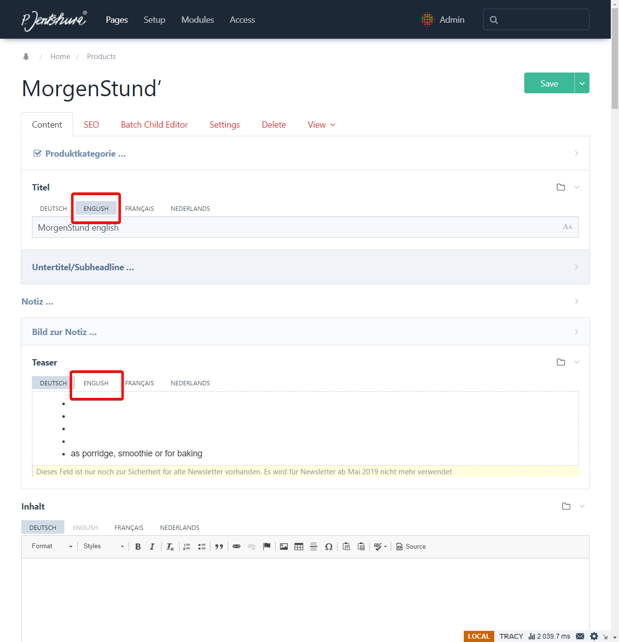Viewport: 619px width, 642px height.
Task: Open the Save button dropdown arrow
Action: pos(582,83)
